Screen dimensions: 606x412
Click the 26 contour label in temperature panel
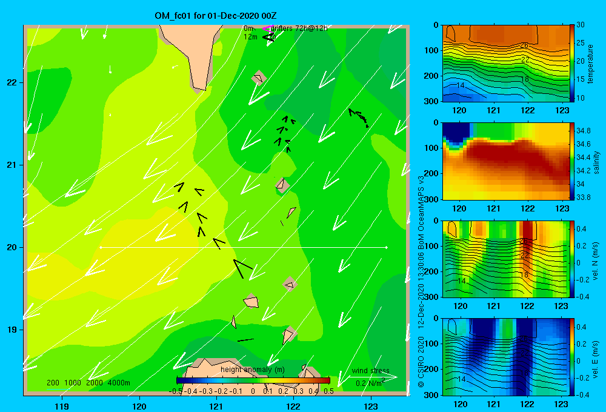tap(524, 45)
